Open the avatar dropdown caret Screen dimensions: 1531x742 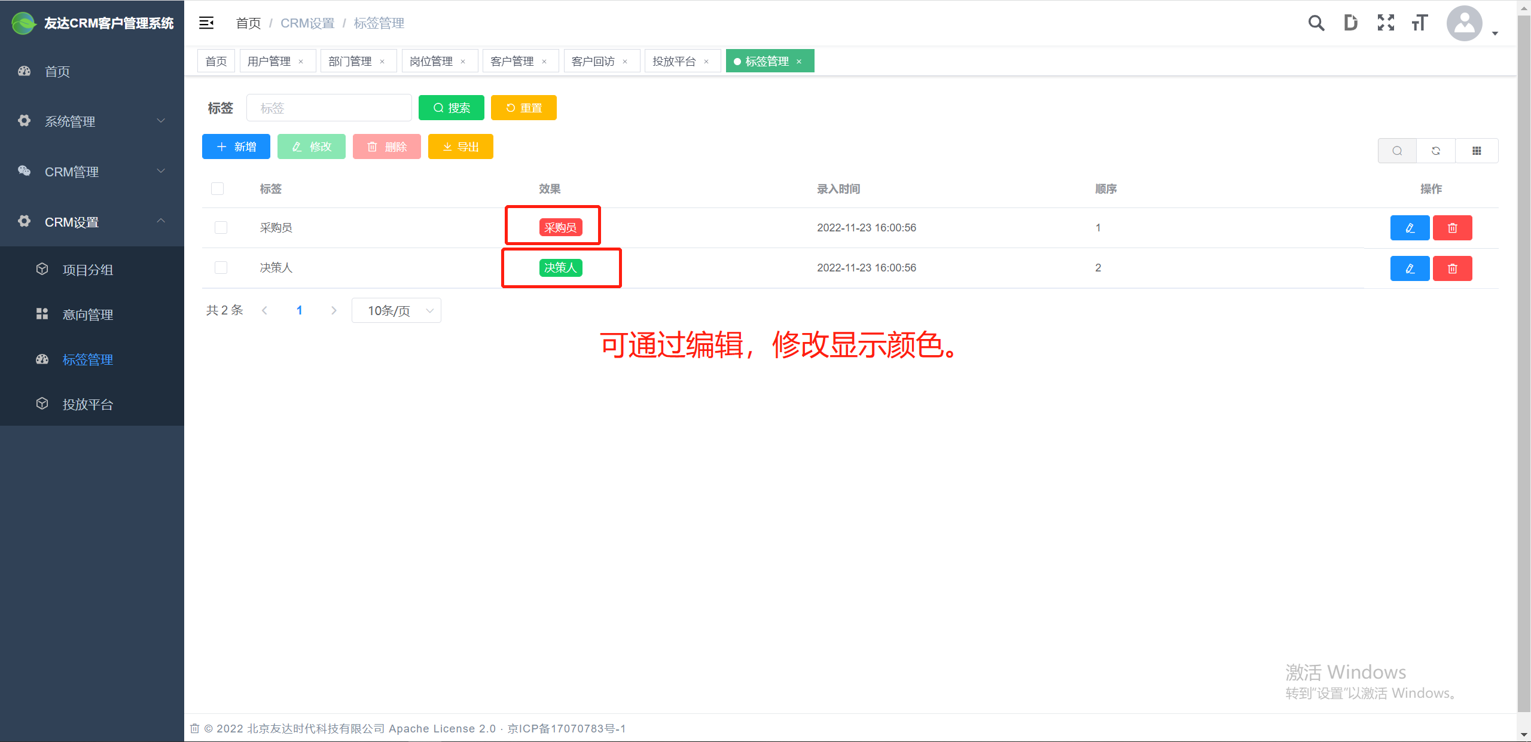tap(1495, 33)
